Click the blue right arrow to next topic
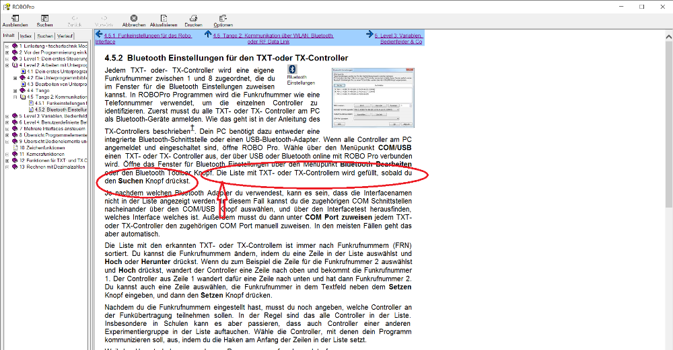 (x=369, y=34)
